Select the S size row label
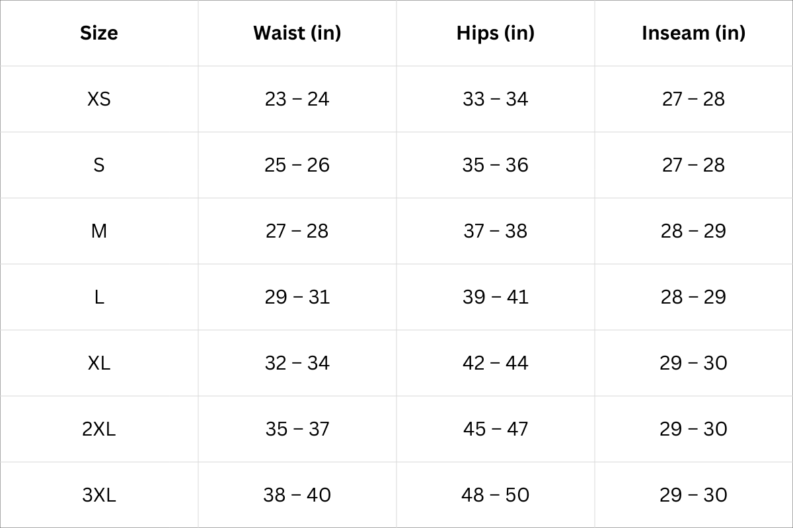Image resolution: width=793 pixels, height=528 pixels. [99, 165]
